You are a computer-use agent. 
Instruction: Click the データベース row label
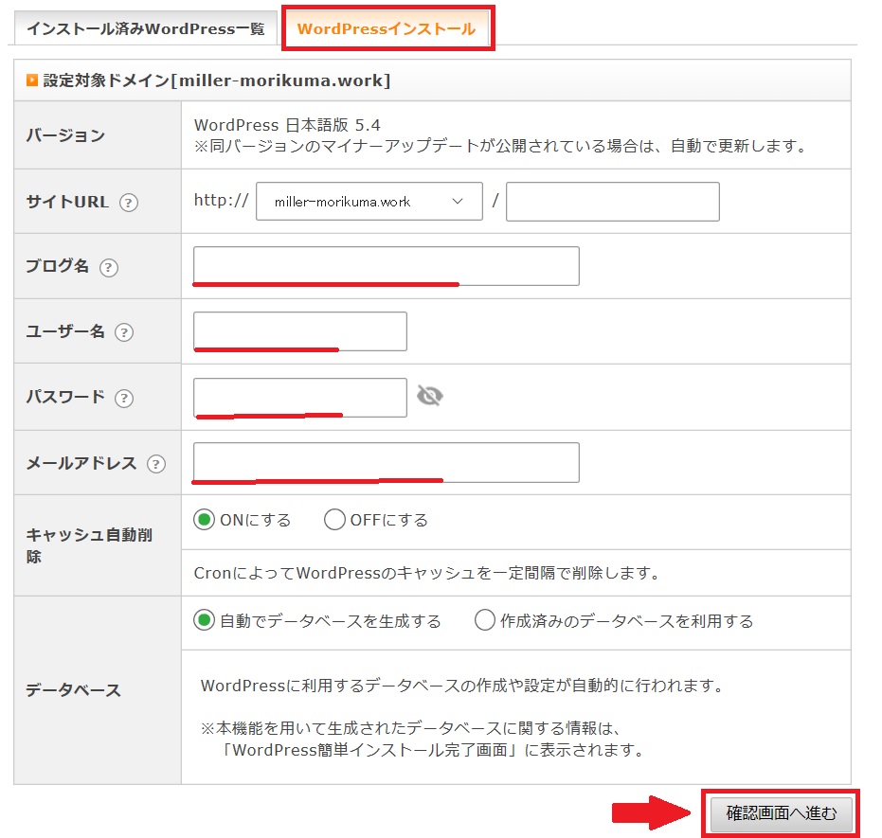tap(73, 690)
